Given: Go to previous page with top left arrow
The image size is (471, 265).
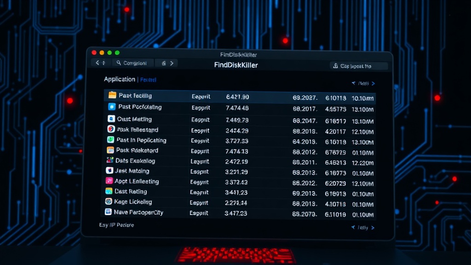Looking at the screenshot, I should click(354, 83).
